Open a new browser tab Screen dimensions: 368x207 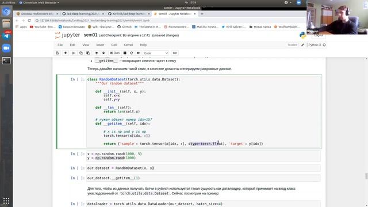coord(202,14)
